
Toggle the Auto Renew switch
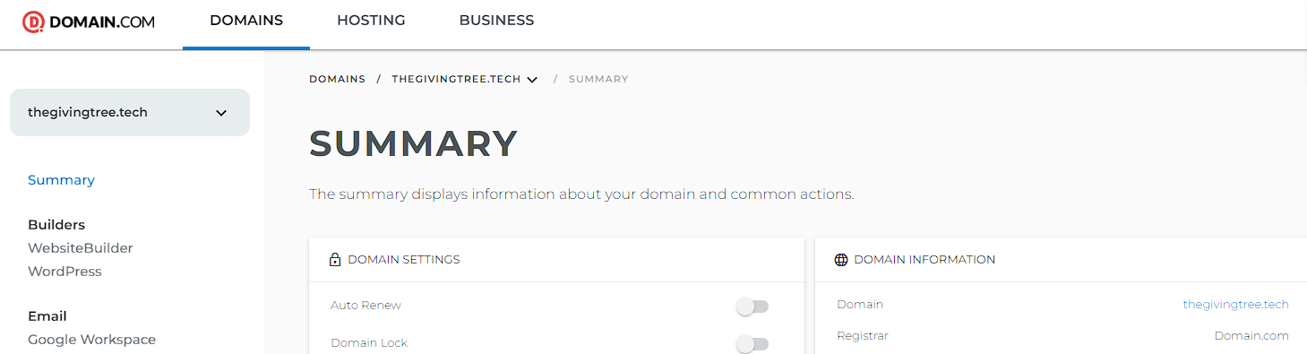752,307
